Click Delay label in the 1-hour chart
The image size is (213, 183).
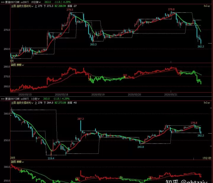coord(207,103)
